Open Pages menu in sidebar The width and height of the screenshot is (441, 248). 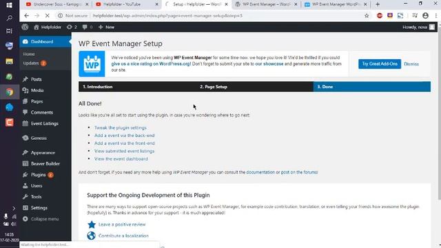click(x=37, y=101)
